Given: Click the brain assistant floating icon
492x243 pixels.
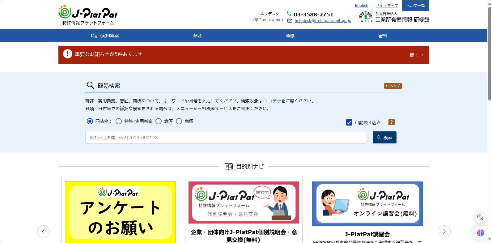Looking at the screenshot, I should [x=480, y=233].
